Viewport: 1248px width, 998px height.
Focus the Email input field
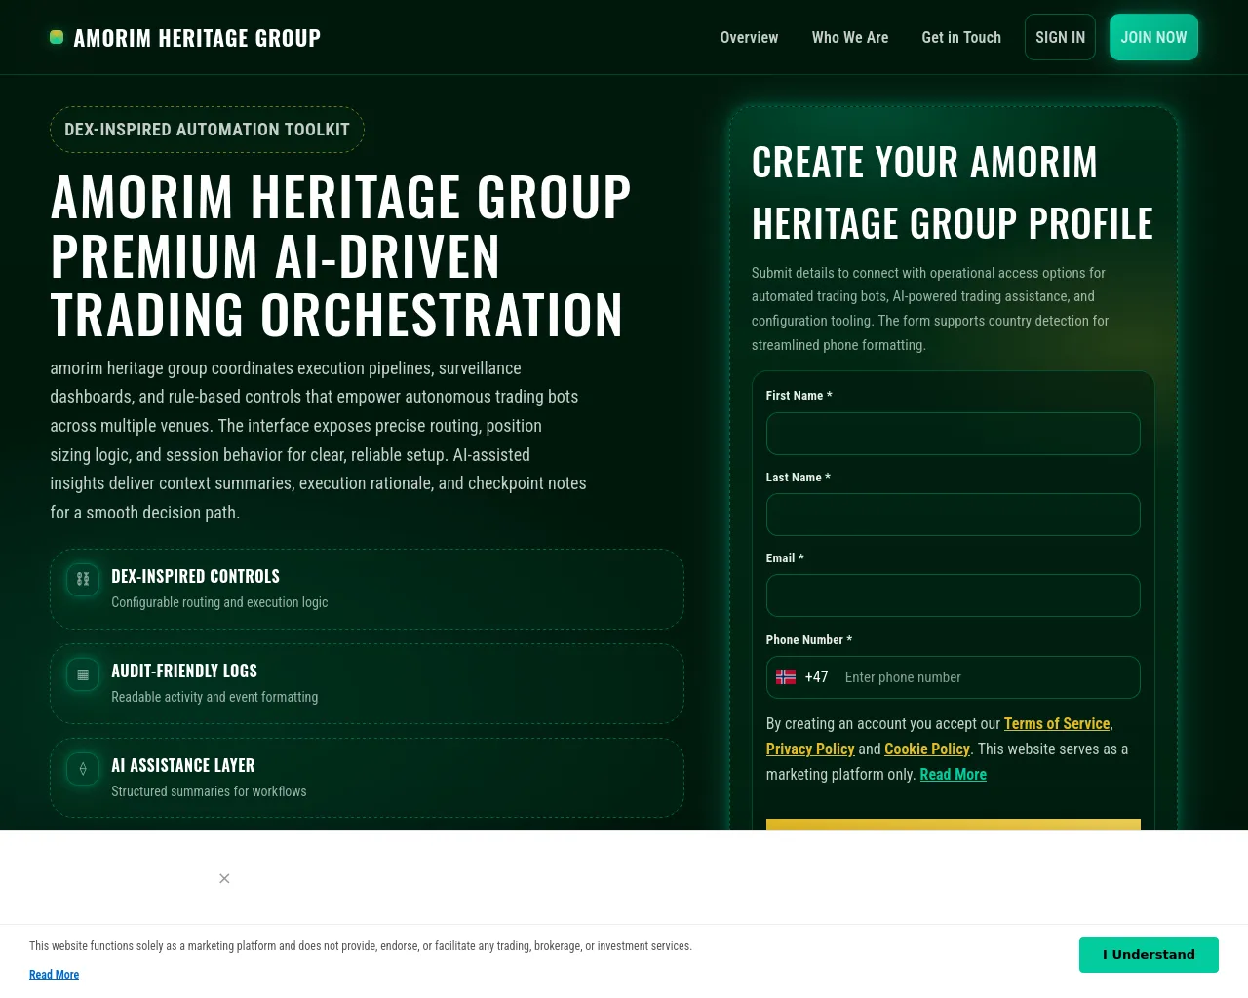pyautogui.click(x=954, y=595)
